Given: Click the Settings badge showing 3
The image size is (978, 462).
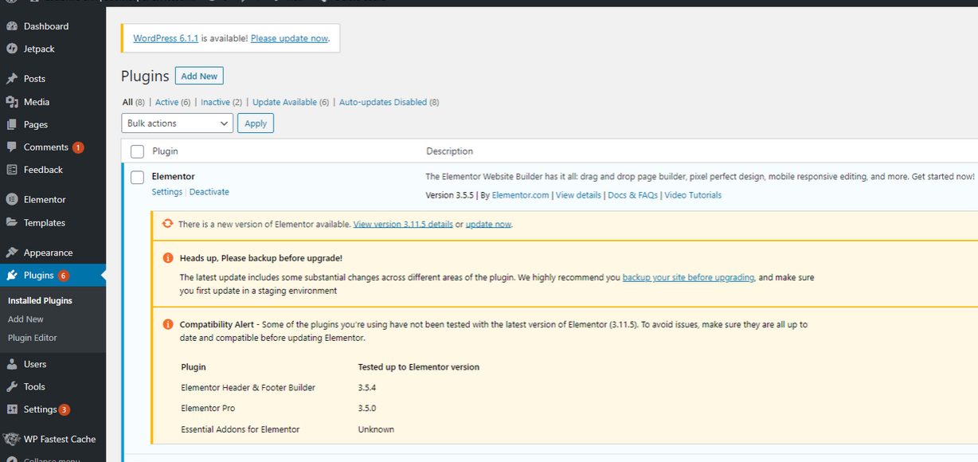Looking at the screenshot, I should tap(65, 409).
